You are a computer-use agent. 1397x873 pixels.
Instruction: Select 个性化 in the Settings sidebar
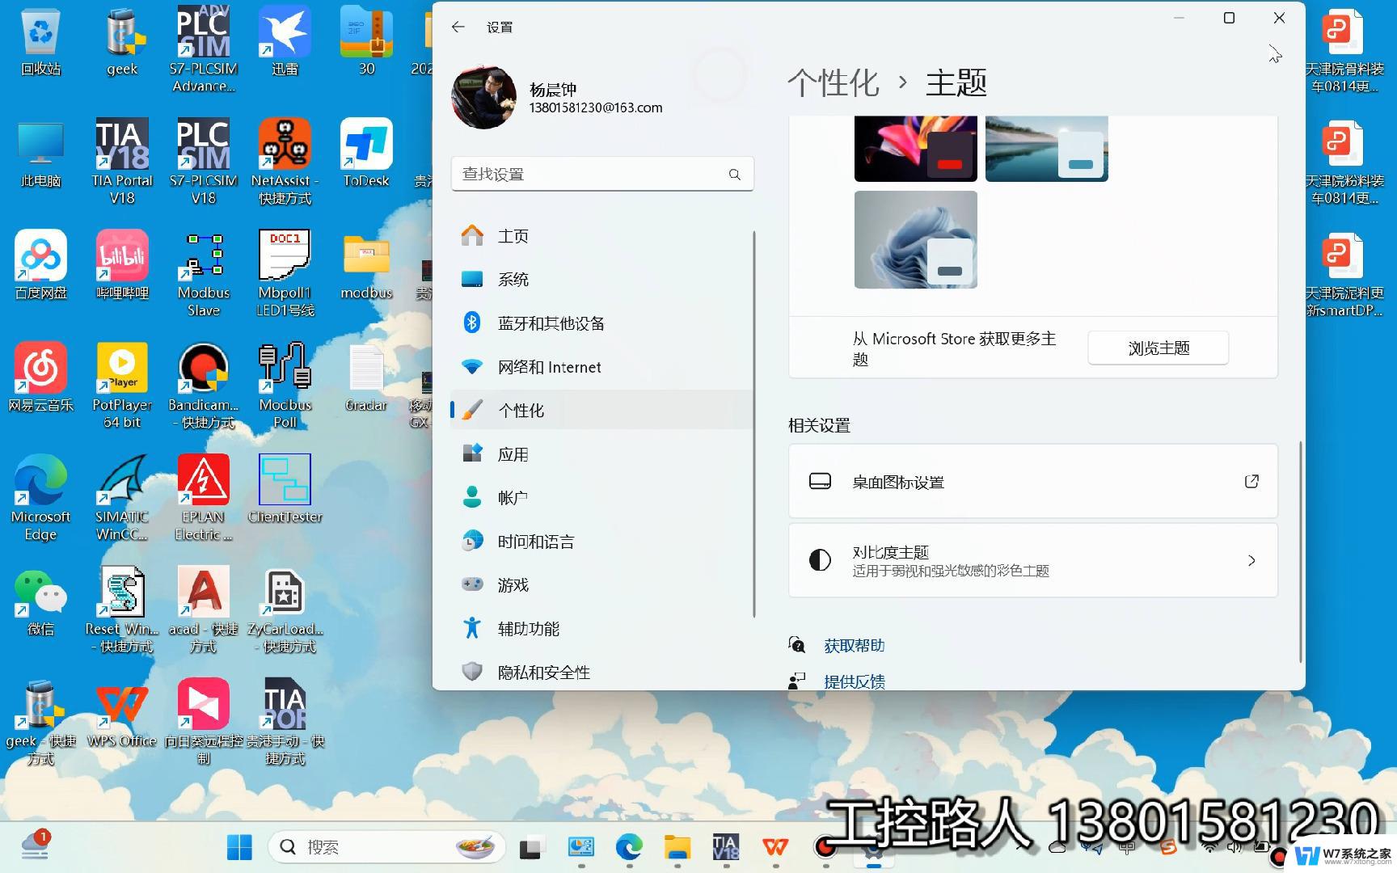601,411
